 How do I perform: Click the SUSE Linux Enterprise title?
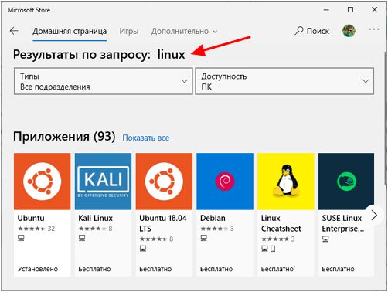(343, 223)
